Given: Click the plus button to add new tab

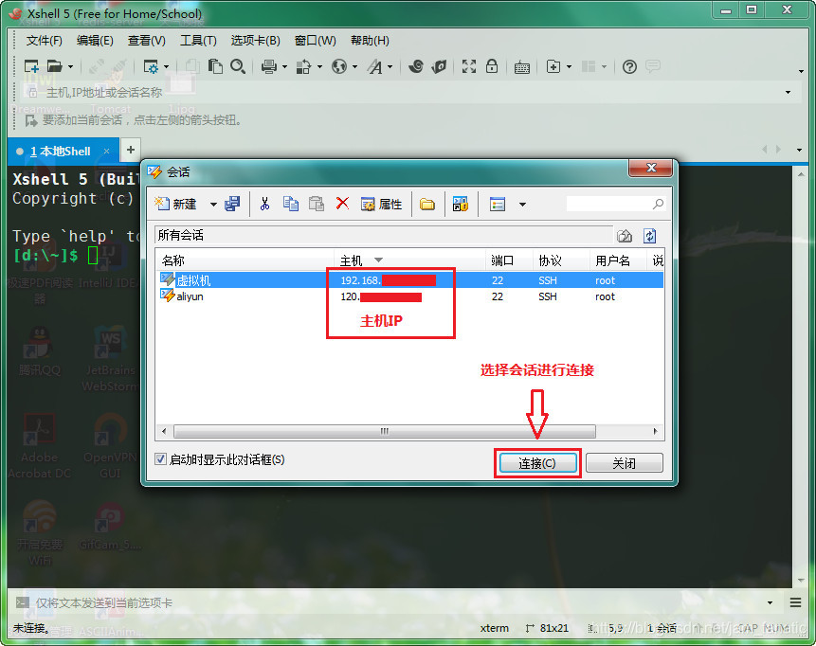Looking at the screenshot, I should 131,150.
